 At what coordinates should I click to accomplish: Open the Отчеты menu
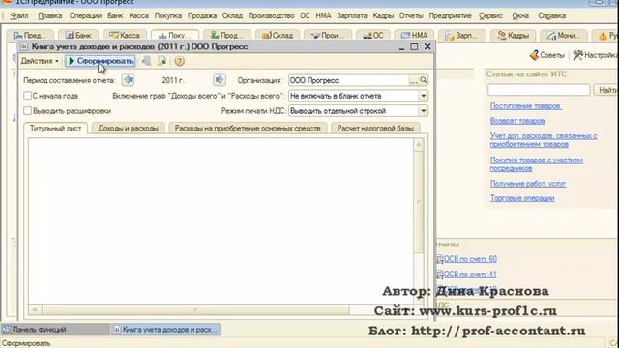(x=410, y=15)
